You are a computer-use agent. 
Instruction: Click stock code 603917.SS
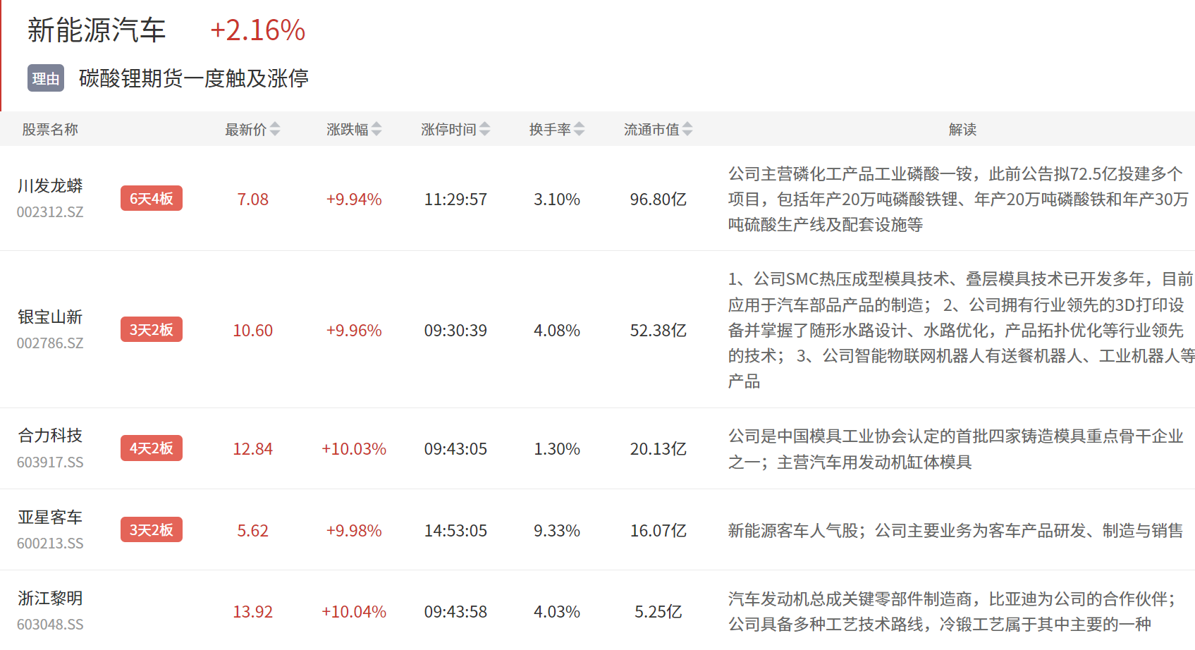pyautogui.click(x=50, y=462)
